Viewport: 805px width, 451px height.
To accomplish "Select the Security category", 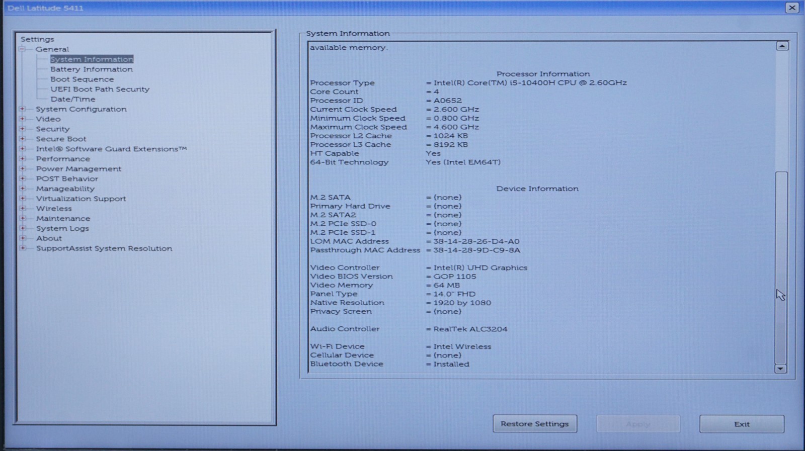I will [52, 129].
